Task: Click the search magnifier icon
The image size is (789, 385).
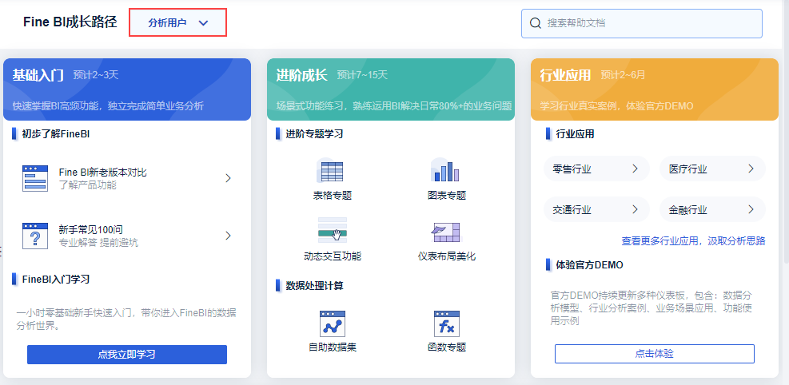Action: pyautogui.click(x=536, y=23)
